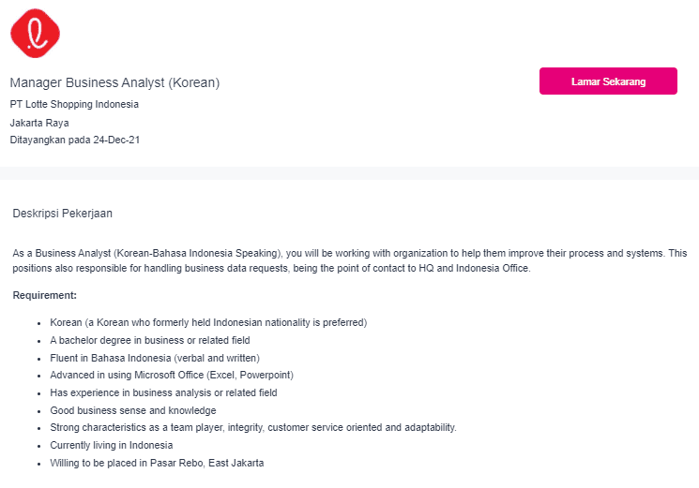The image size is (699, 488).
Task: Click the Deskripsi Pekerjaan heading
Action: 63,214
